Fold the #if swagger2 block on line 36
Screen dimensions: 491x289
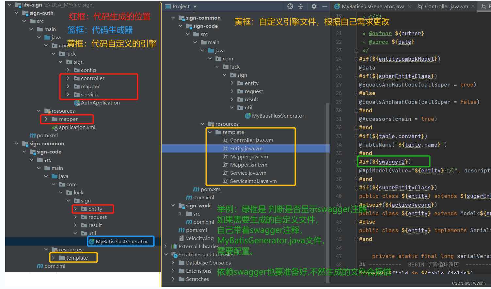tap(356, 162)
